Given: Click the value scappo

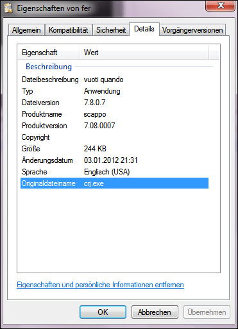Looking at the screenshot, I should tap(95, 114).
